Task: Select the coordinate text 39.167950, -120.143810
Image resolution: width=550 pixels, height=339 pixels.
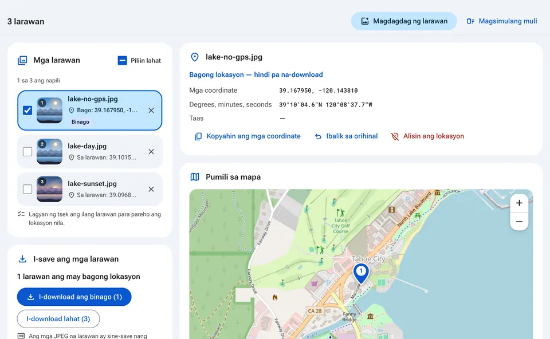Action: tap(319, 90)
